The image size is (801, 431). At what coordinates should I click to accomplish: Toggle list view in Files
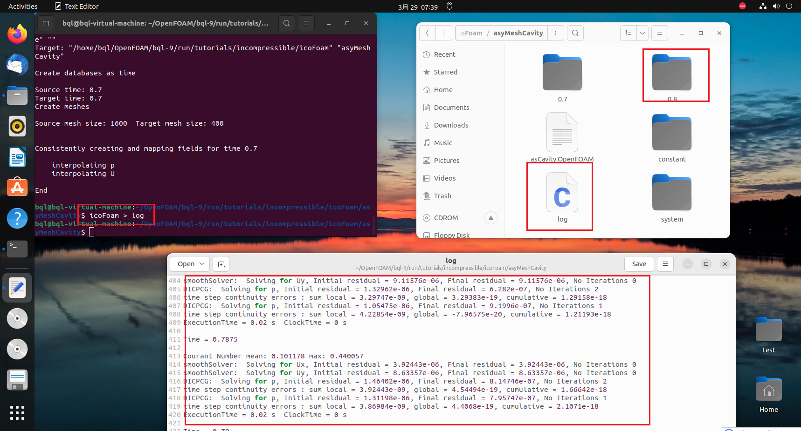[628, 33]
